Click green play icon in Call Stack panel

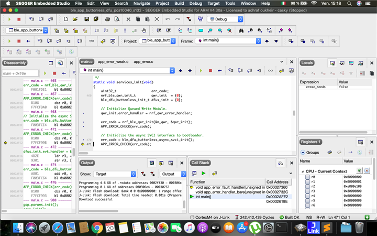[203, 173]
